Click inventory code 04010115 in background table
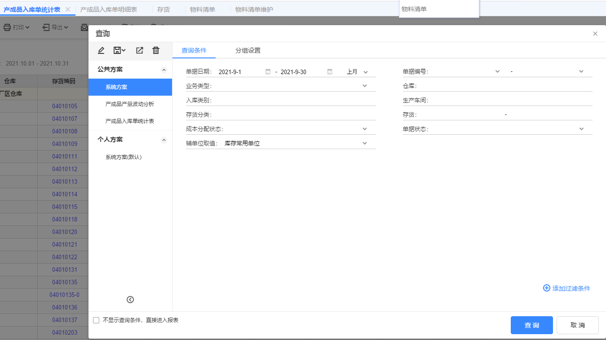The width and height of the screenshot is (606, 340). [x=65, y=207]
